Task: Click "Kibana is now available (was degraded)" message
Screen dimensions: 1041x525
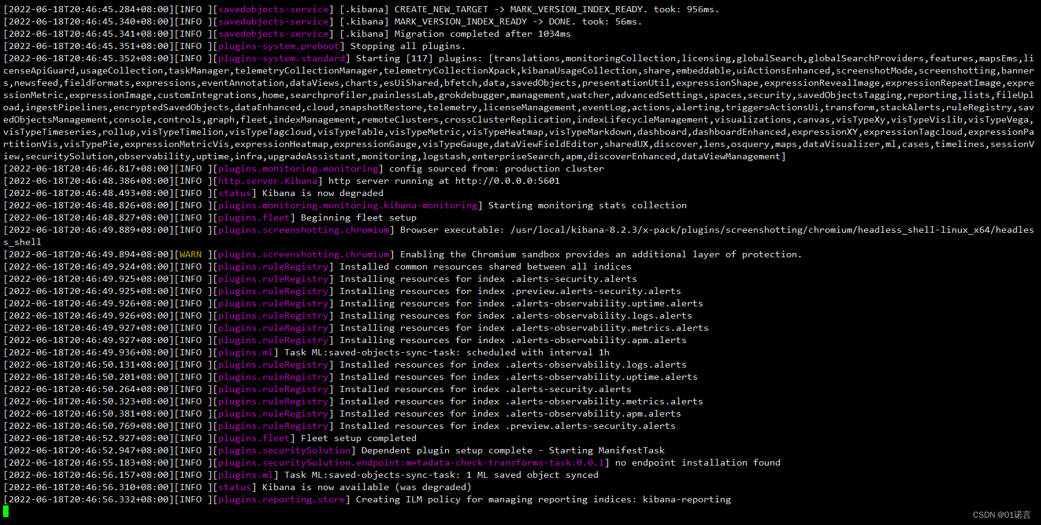Action: tap(367, 487)
